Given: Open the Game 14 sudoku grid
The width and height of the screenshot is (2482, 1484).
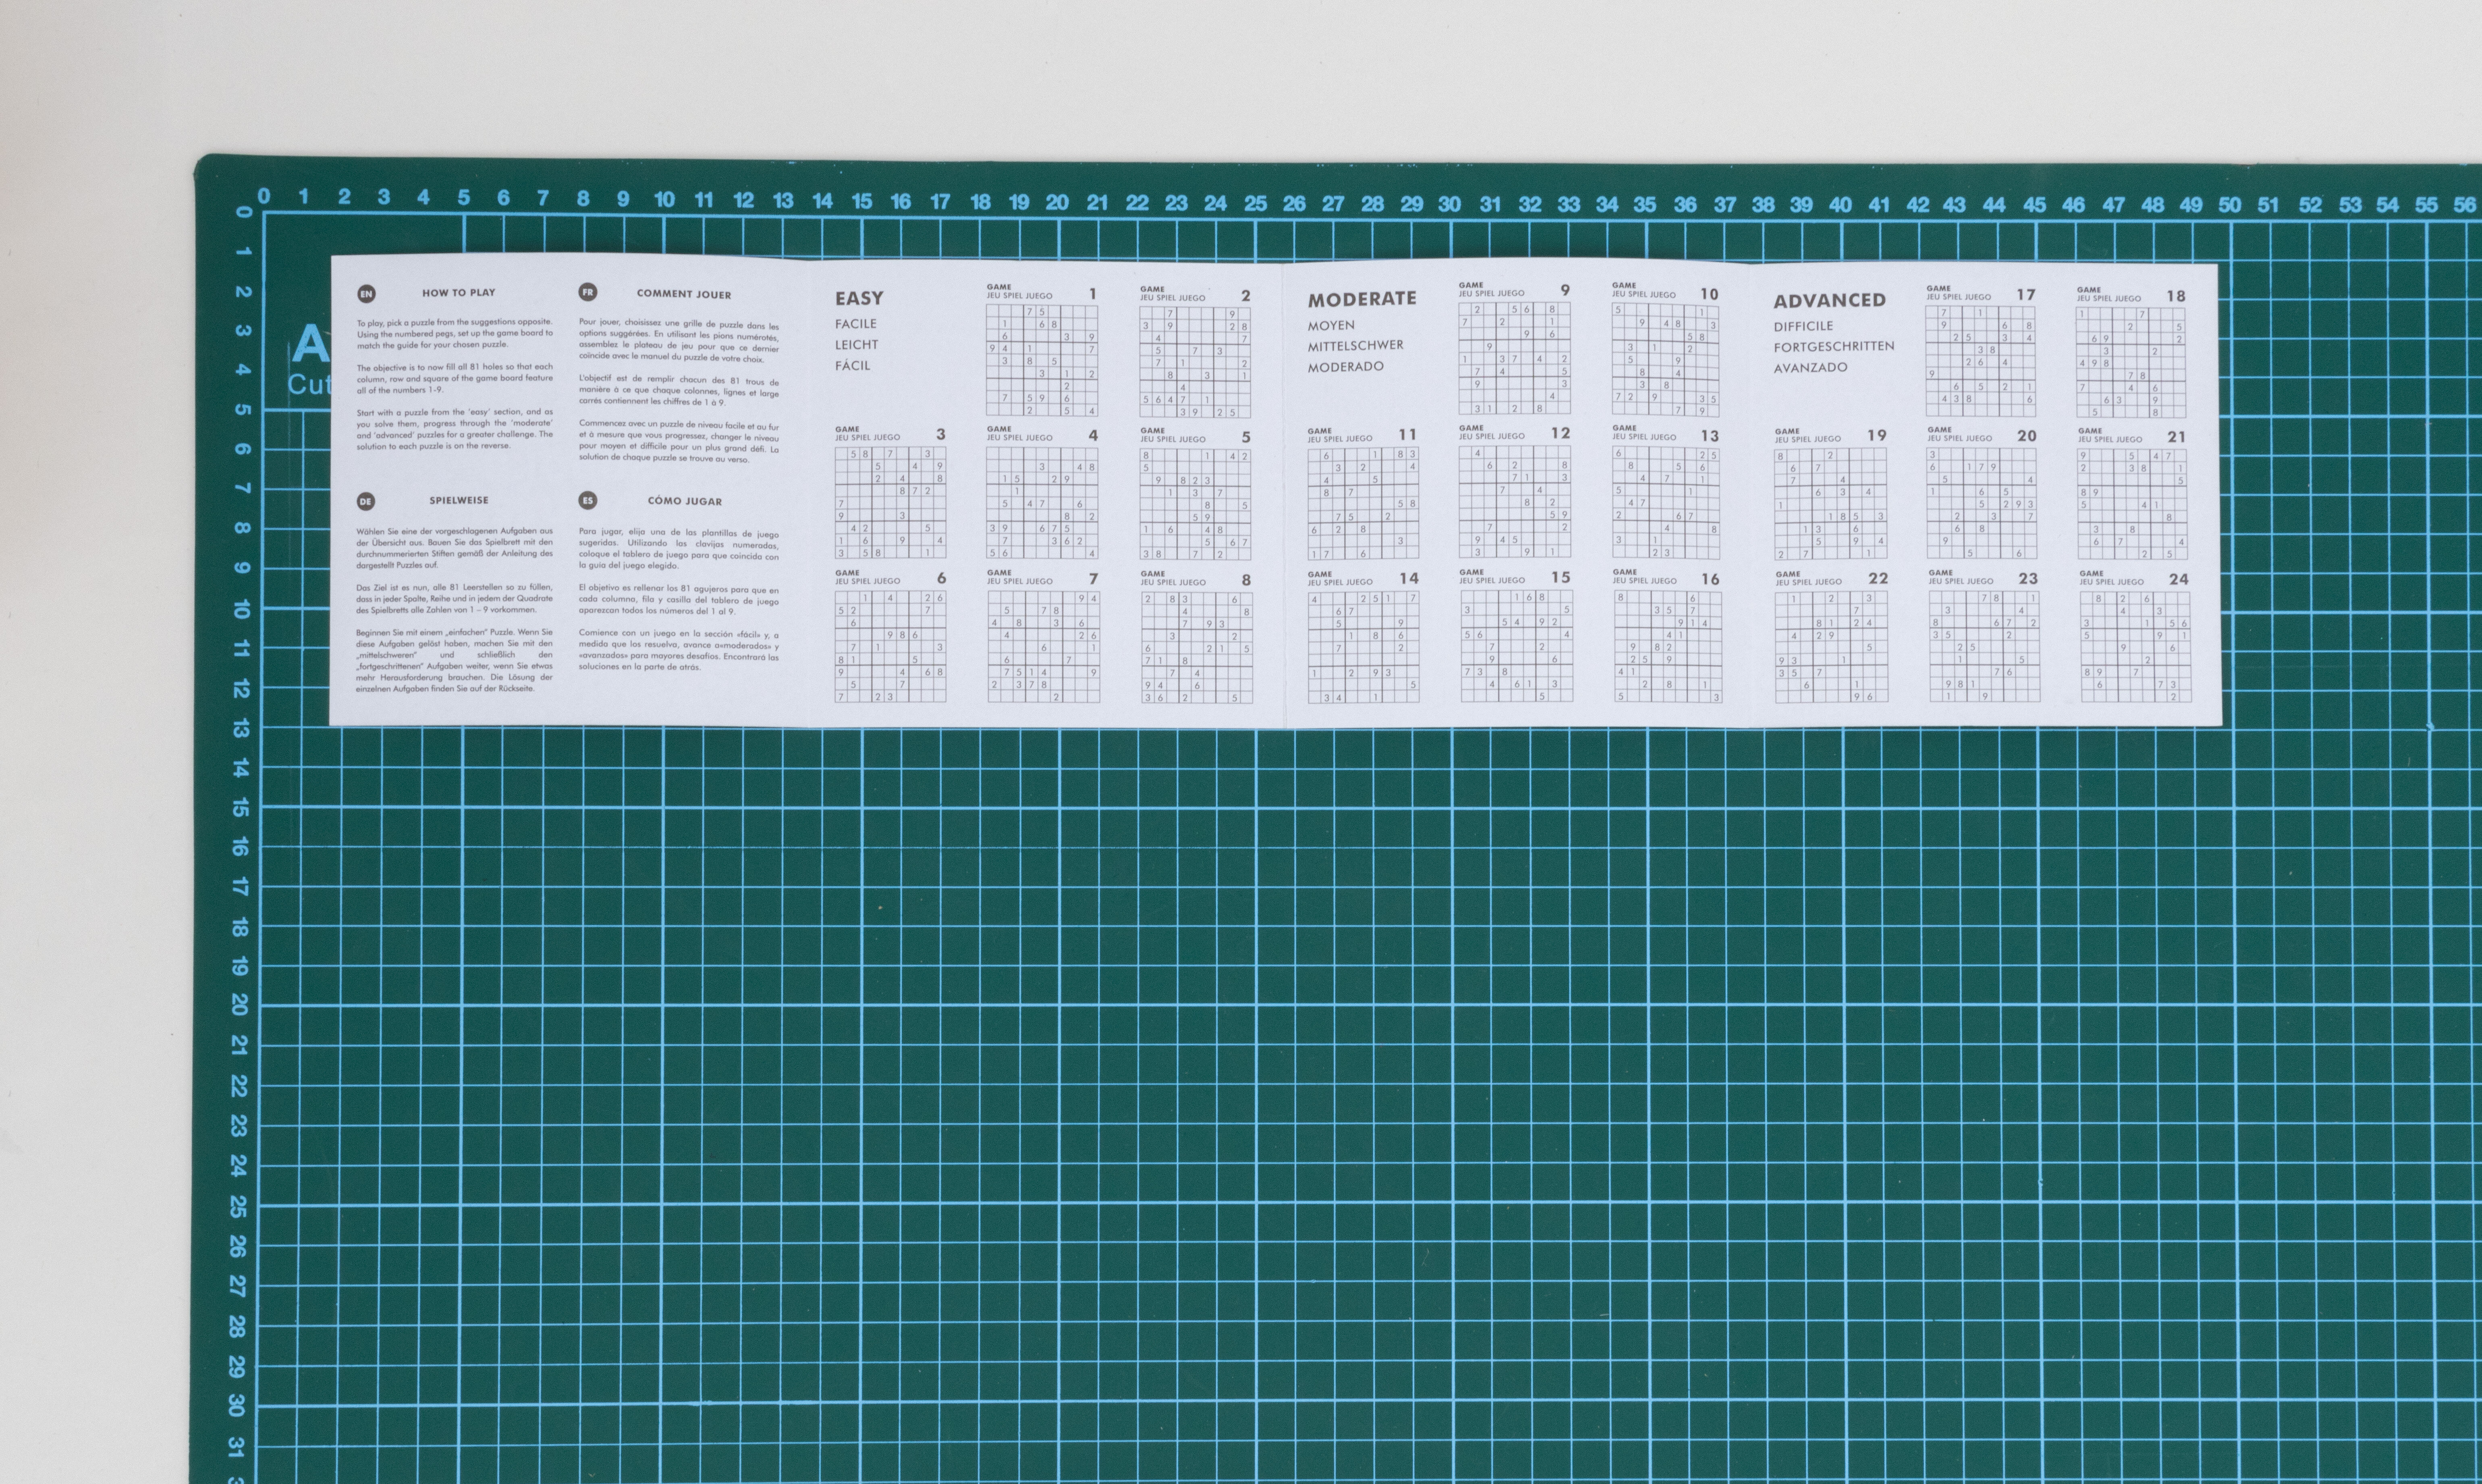Looking at the screenshot, I should point(1363,647).
